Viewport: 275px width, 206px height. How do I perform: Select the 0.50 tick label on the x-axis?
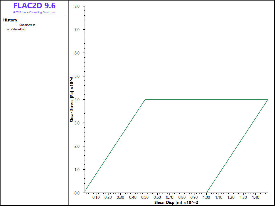tap(145, 197)
